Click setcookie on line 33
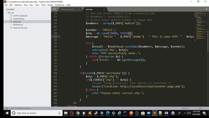209x118 pixels. point(99,50)
